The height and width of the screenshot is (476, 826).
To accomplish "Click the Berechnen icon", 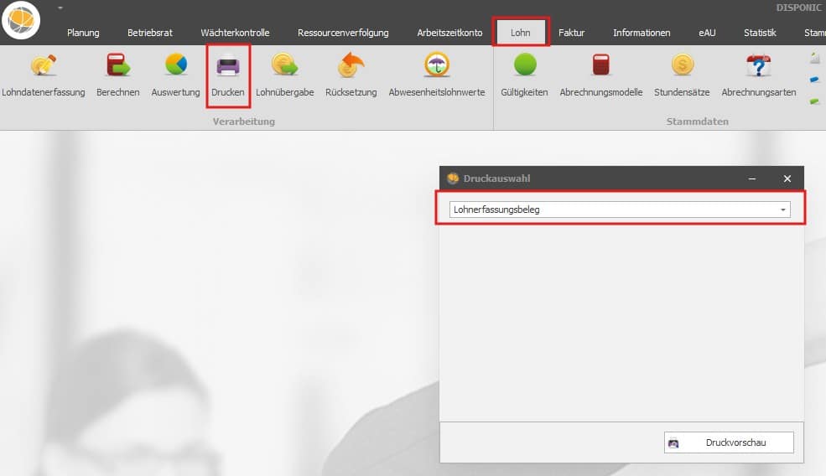I will [x=117, y=66].
